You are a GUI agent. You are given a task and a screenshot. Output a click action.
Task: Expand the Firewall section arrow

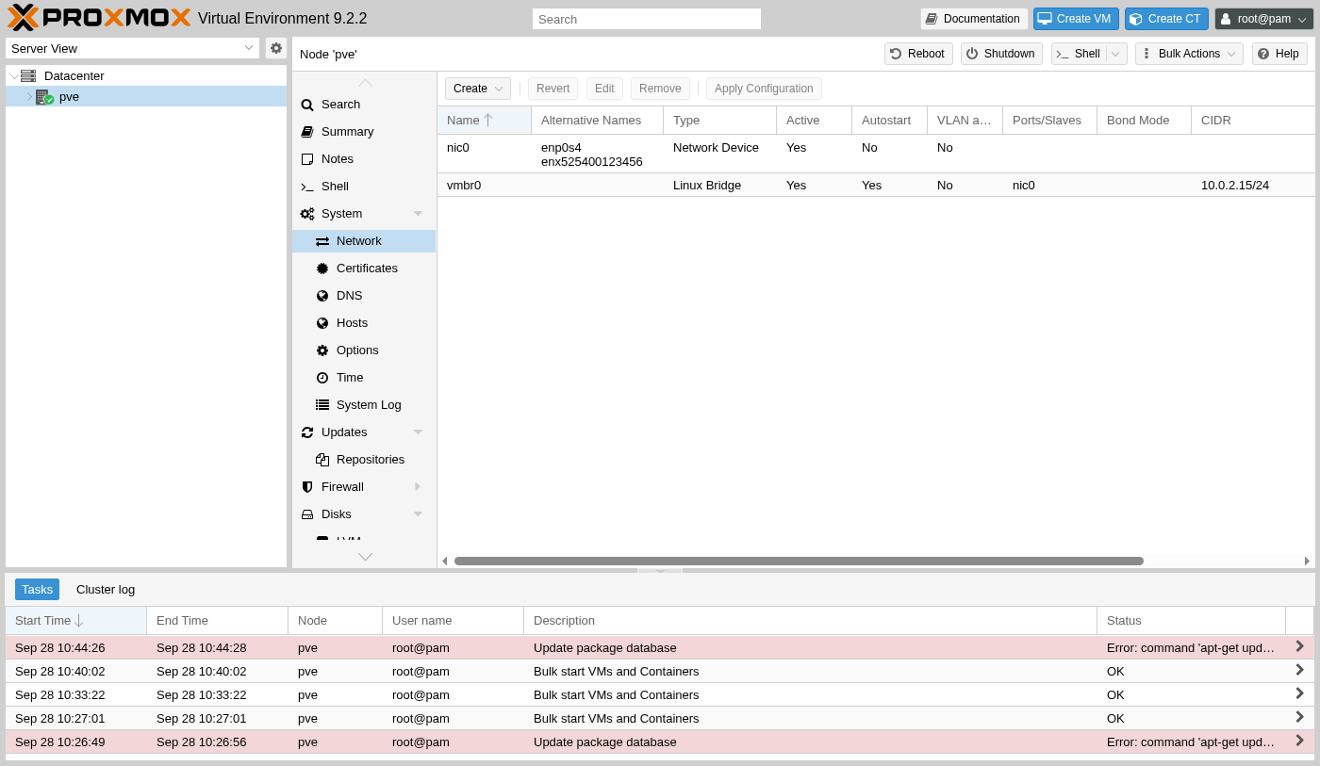(x=418, y=487)
